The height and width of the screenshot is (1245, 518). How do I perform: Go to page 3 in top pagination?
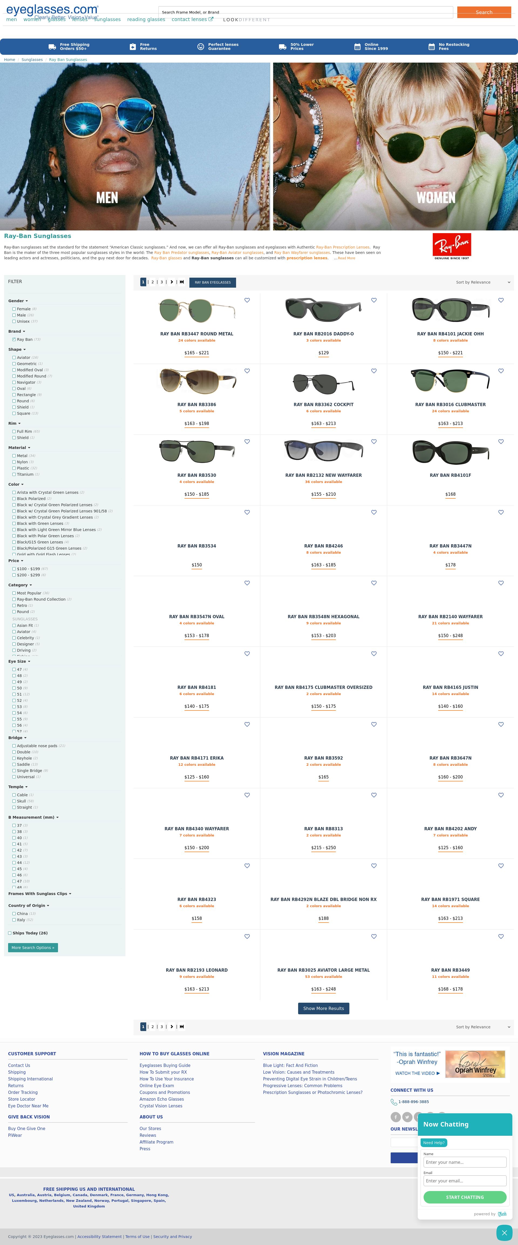(x=161, y=282)
